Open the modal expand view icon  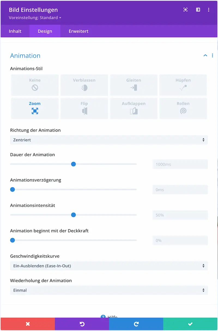coord(186,10)
